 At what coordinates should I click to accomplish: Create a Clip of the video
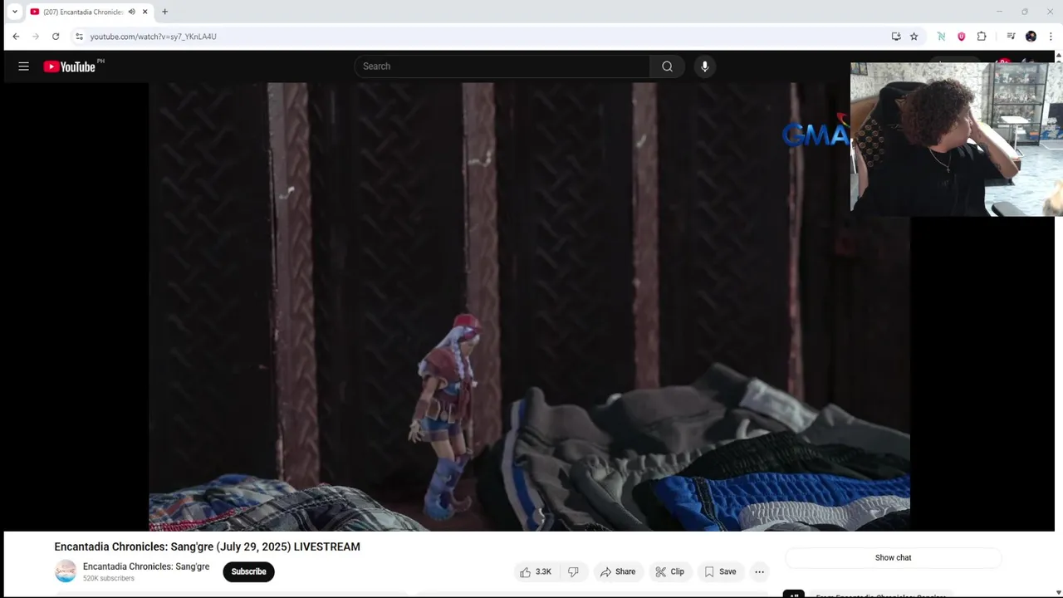click(669, 571)
